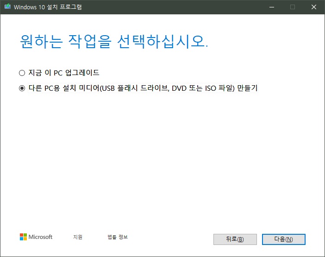This screenshot has width=325, height=257.
Task: Click the 'Windows 10 설치 프로그램' title text
Action: coord(48,7)
